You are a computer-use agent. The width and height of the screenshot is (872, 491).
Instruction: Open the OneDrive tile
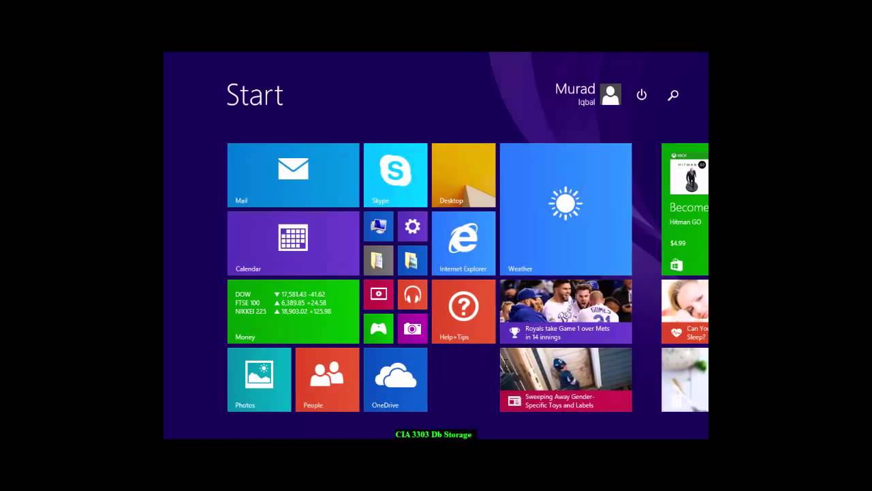[395, 380]
